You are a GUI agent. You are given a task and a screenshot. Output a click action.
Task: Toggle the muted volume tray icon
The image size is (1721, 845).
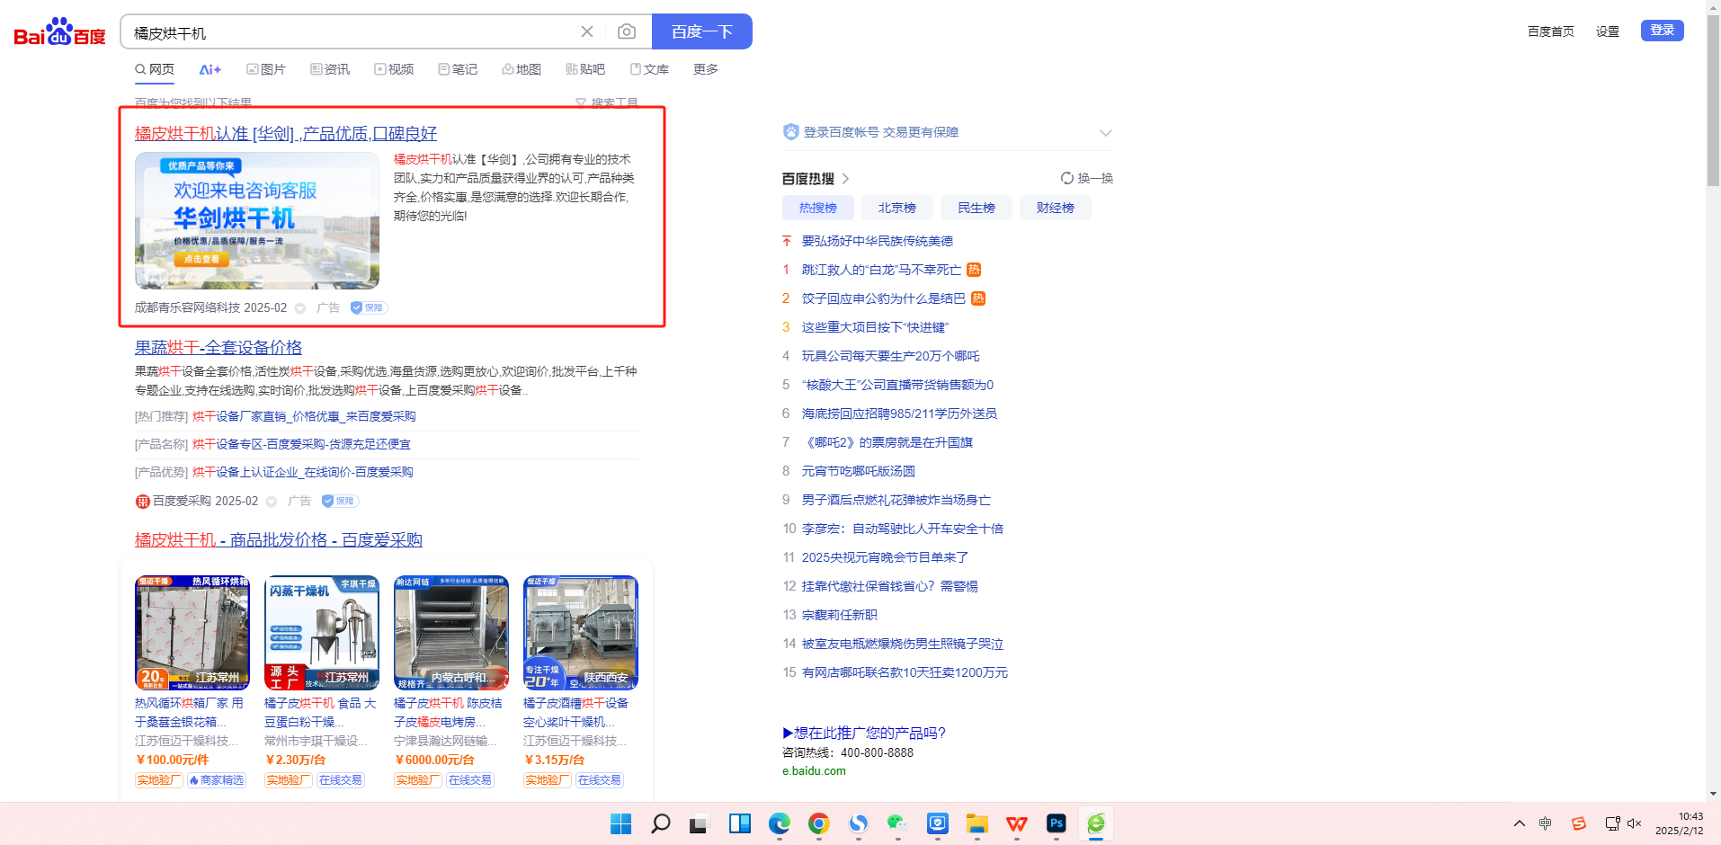tap(1635, 823)
